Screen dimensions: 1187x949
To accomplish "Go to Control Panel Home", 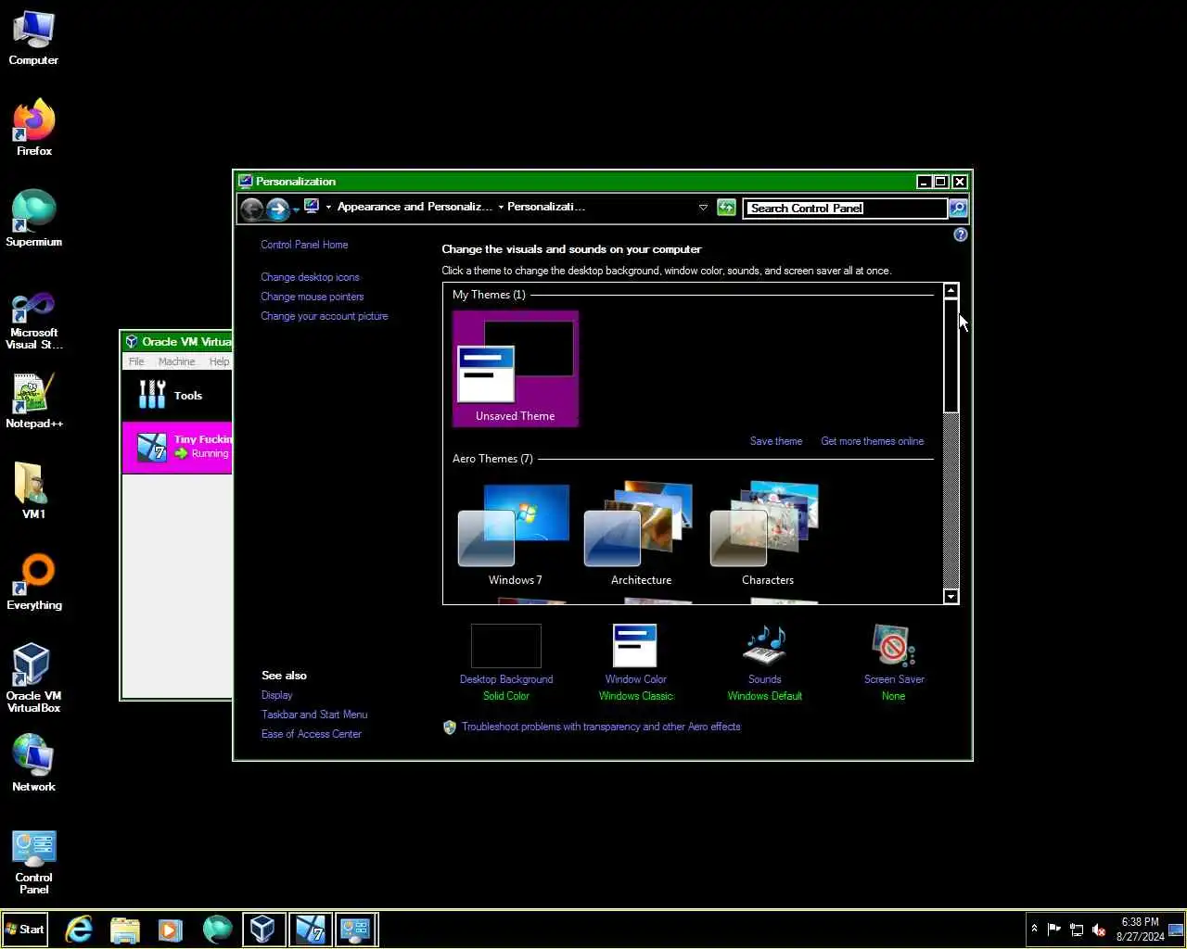I will pos(304,245).
